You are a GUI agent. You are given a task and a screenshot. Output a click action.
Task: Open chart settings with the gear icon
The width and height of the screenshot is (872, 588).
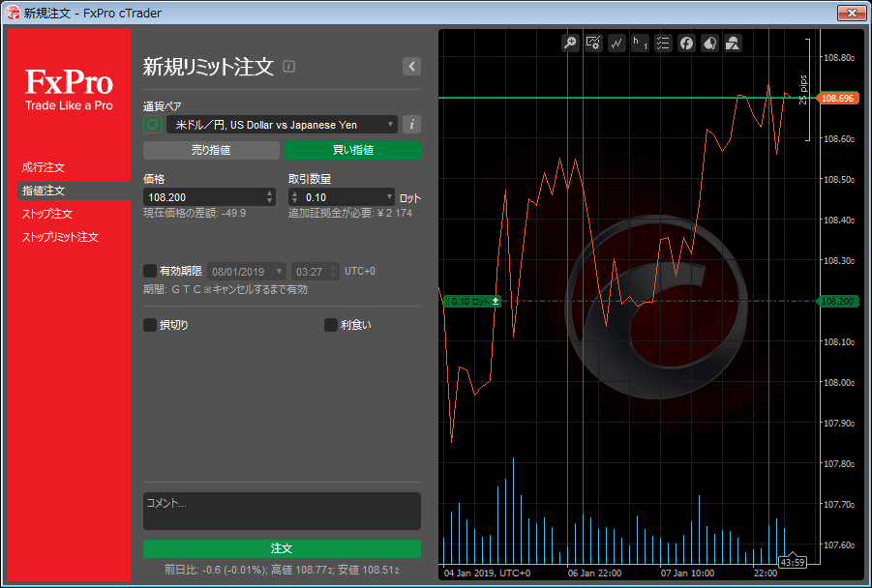click(x=593, y=43)
